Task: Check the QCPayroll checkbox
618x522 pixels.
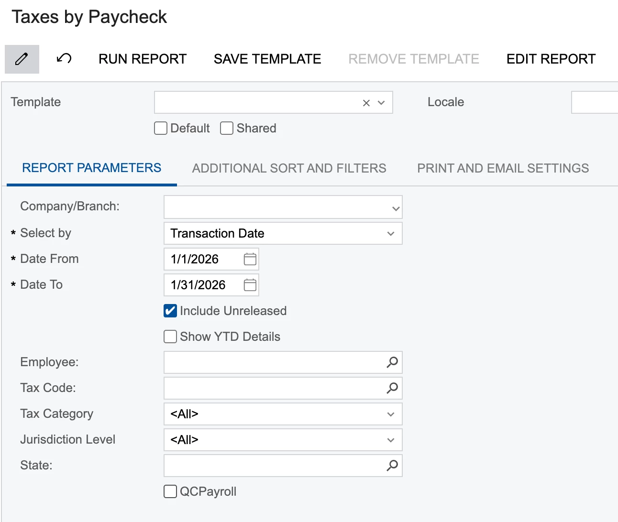Action: pos(170,491)
